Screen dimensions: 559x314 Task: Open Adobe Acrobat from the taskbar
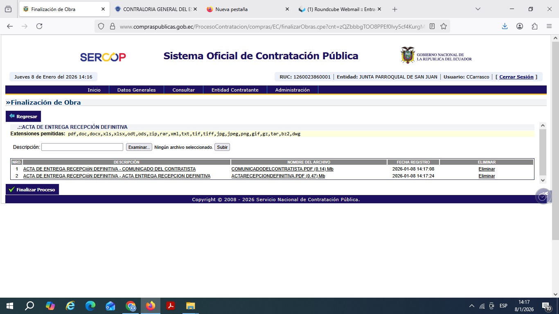coord(171,306)
